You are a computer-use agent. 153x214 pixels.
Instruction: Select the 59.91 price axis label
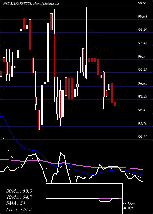(x=142, y=17)
